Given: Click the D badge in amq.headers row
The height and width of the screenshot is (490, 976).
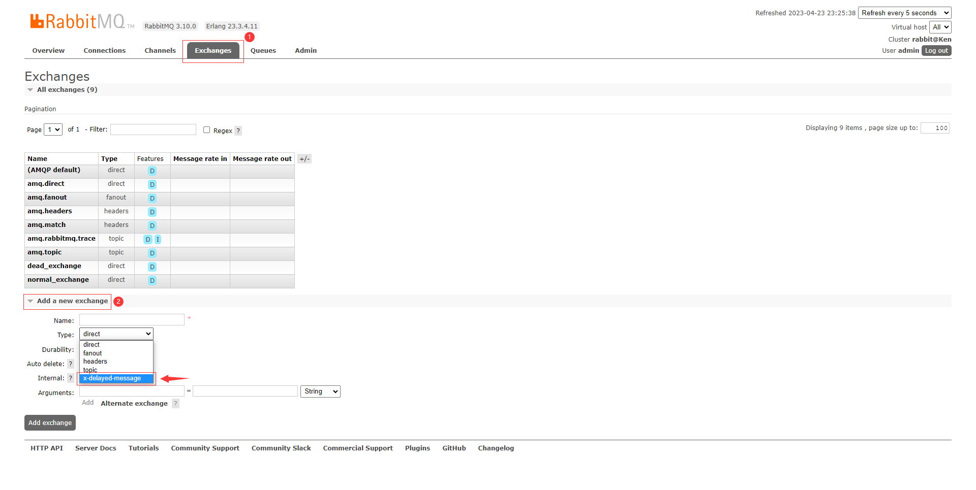Looking at the screenshot, I should (152, 212).
